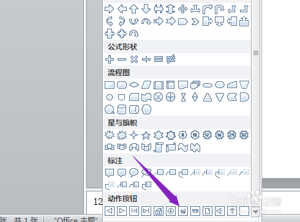
Task: Pick the Up-Down Arrow shape
Action: point(171,9)
